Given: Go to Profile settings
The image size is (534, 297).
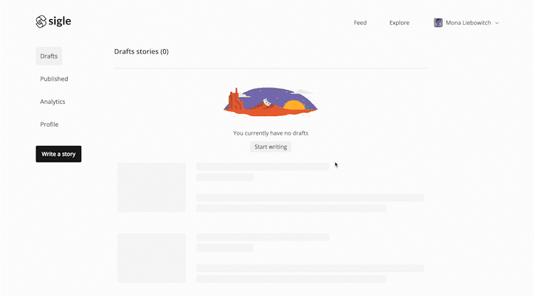Looking at the screenshot, I should point(49,125).
